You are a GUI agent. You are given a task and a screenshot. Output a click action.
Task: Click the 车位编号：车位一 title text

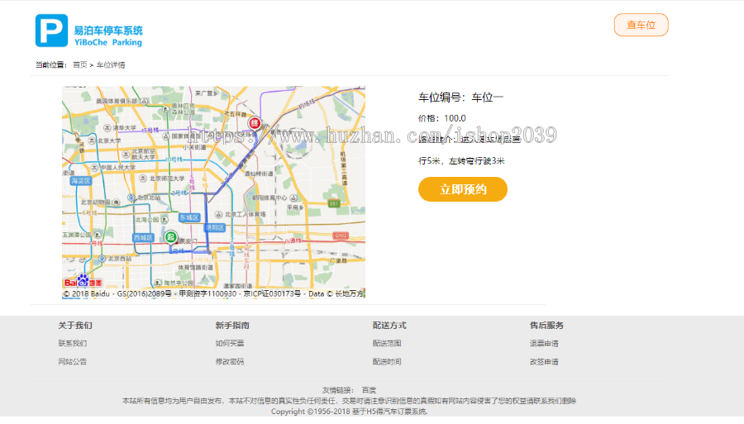click(460, 98)
